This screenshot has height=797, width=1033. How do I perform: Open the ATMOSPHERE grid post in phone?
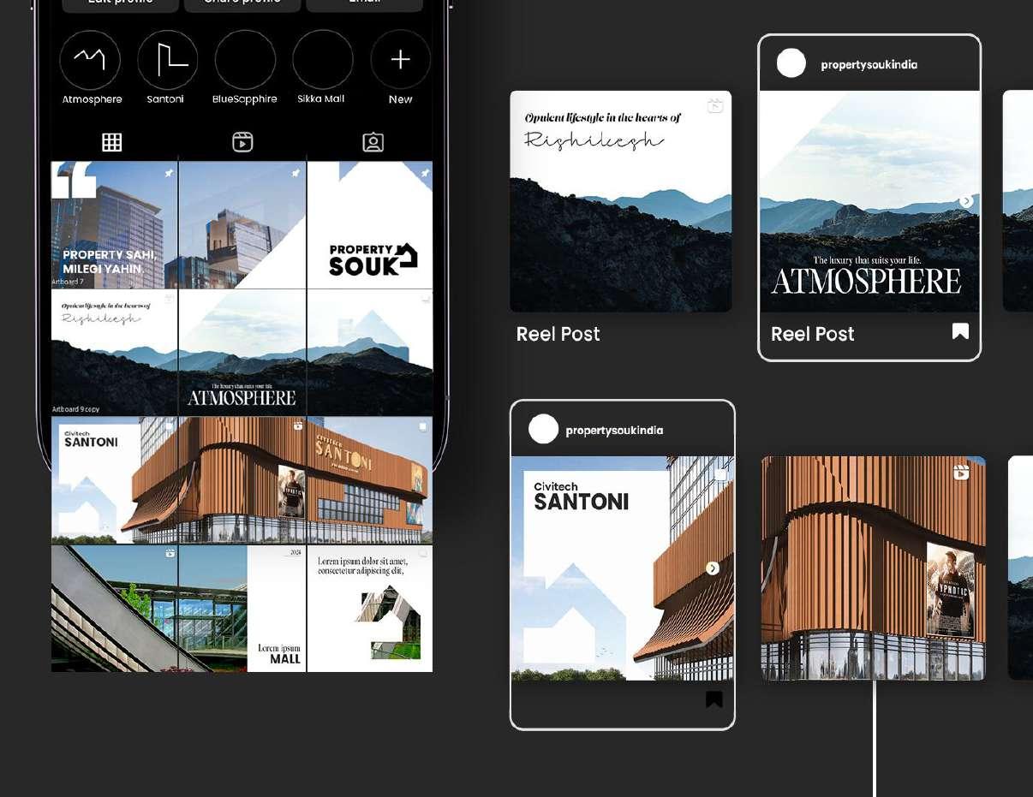[x=242, y=353]
